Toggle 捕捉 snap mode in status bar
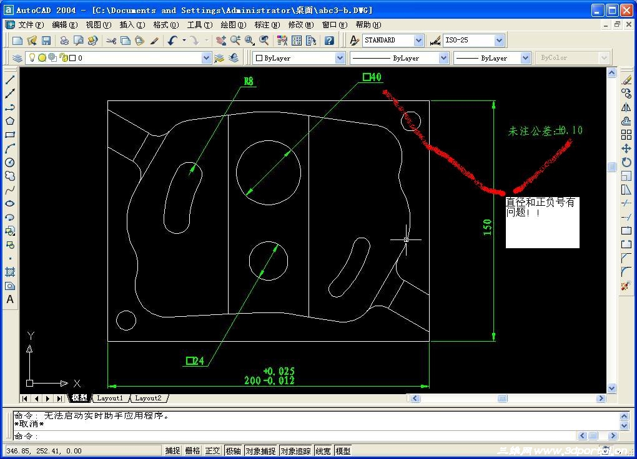Viewport: 637px width, 459px height. pyautogui.click(x=172, y=451)
